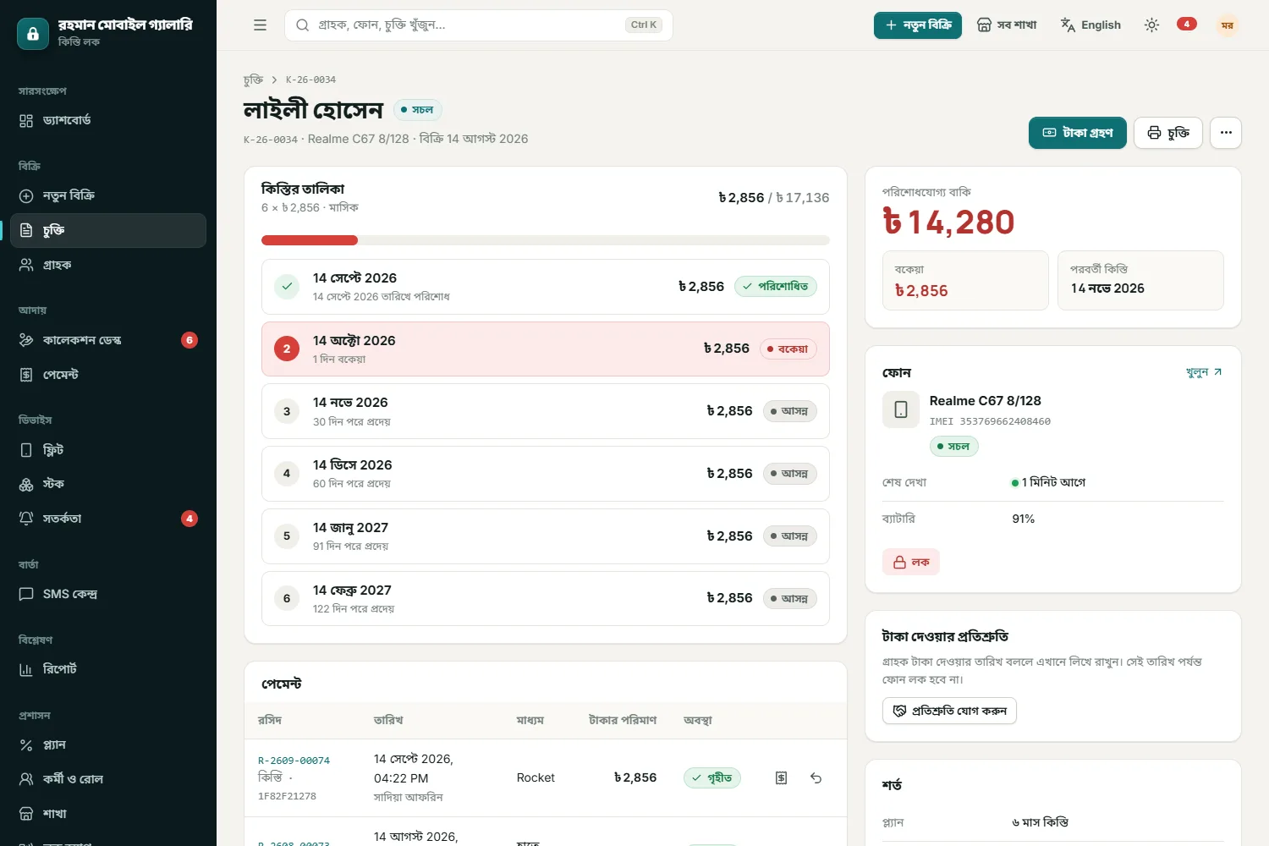Switch the language to English
1269x846 pixels.
coord(1090,25)
